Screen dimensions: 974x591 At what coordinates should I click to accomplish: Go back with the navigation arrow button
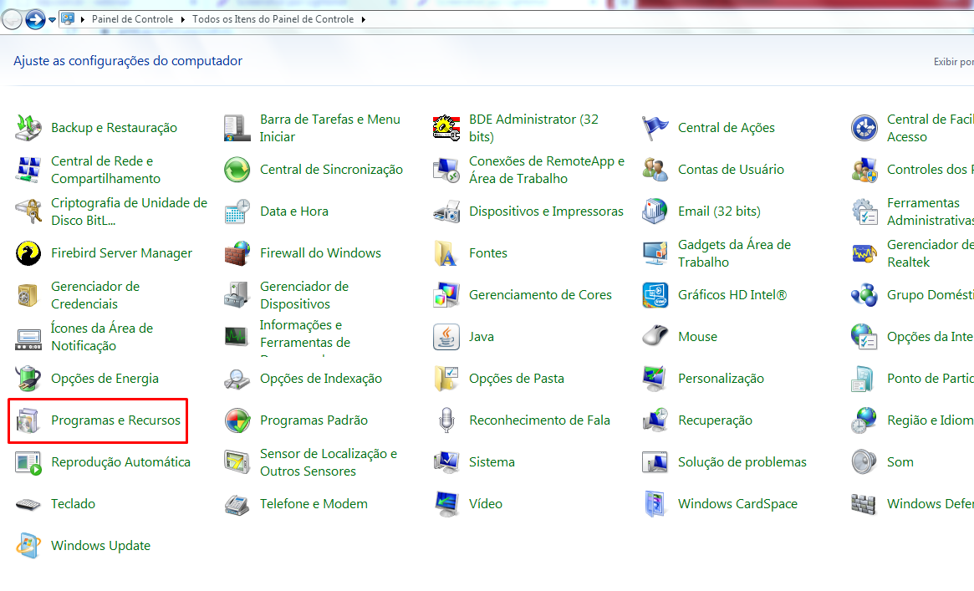tap(12, 20)
